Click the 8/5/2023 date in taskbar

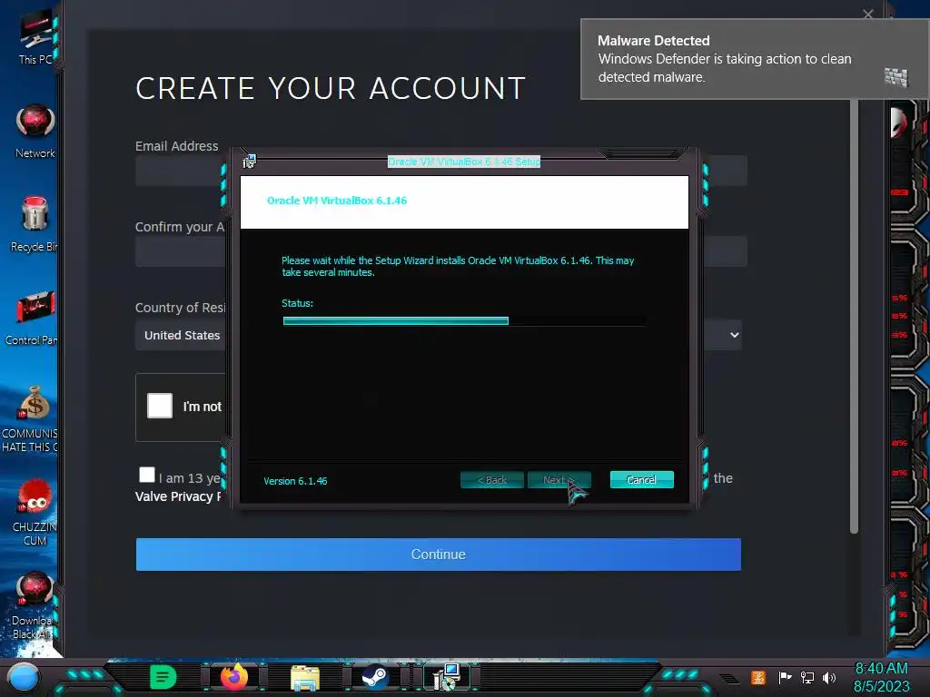click(881, 686)
